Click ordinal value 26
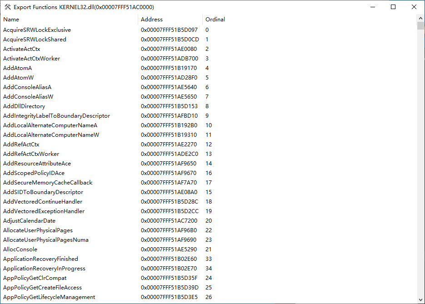 (209, 297)
